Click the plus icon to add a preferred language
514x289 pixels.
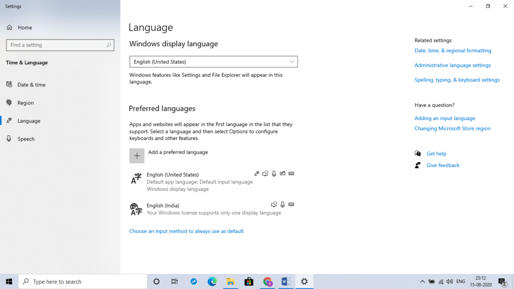coord(137,156)
